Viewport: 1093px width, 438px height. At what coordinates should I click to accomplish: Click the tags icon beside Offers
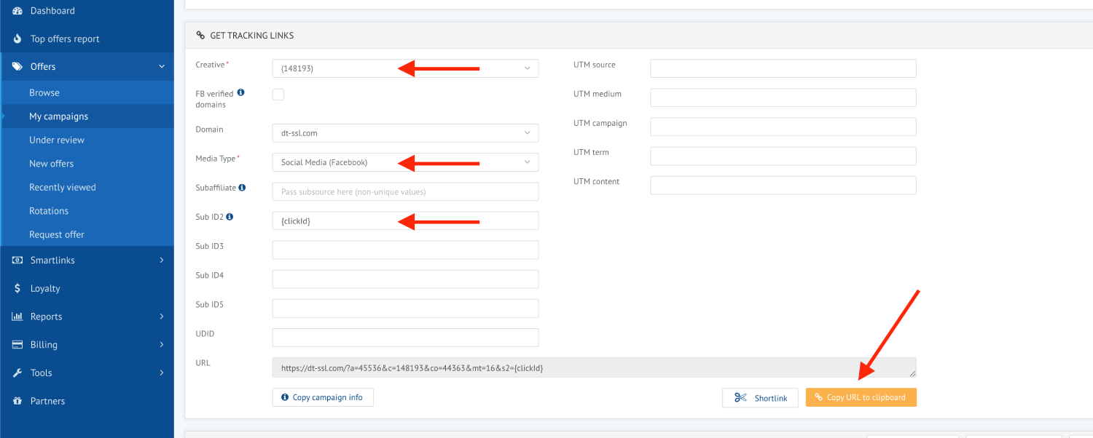17,66
